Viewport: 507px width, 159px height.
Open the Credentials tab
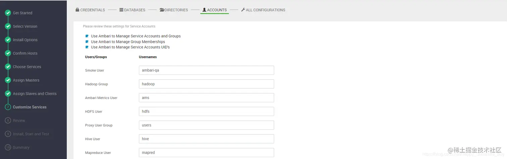tap(90, 10)
